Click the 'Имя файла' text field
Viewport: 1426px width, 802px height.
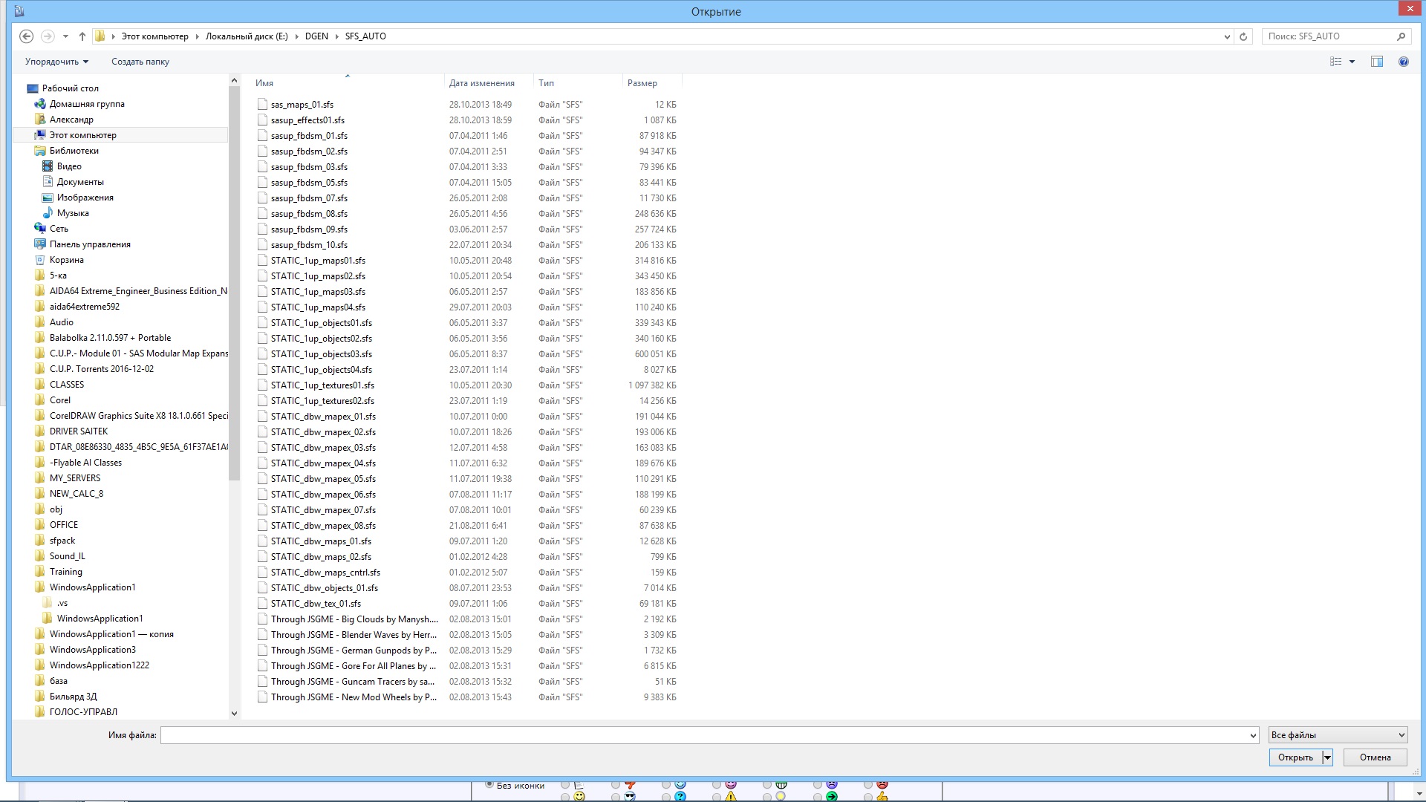click(x=704, y=735)
